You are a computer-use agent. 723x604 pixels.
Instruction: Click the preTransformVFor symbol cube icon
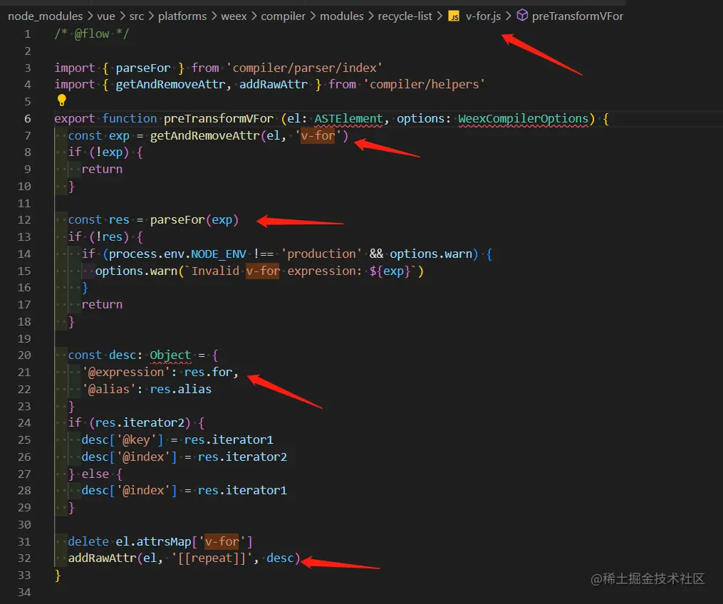[522, 16]
